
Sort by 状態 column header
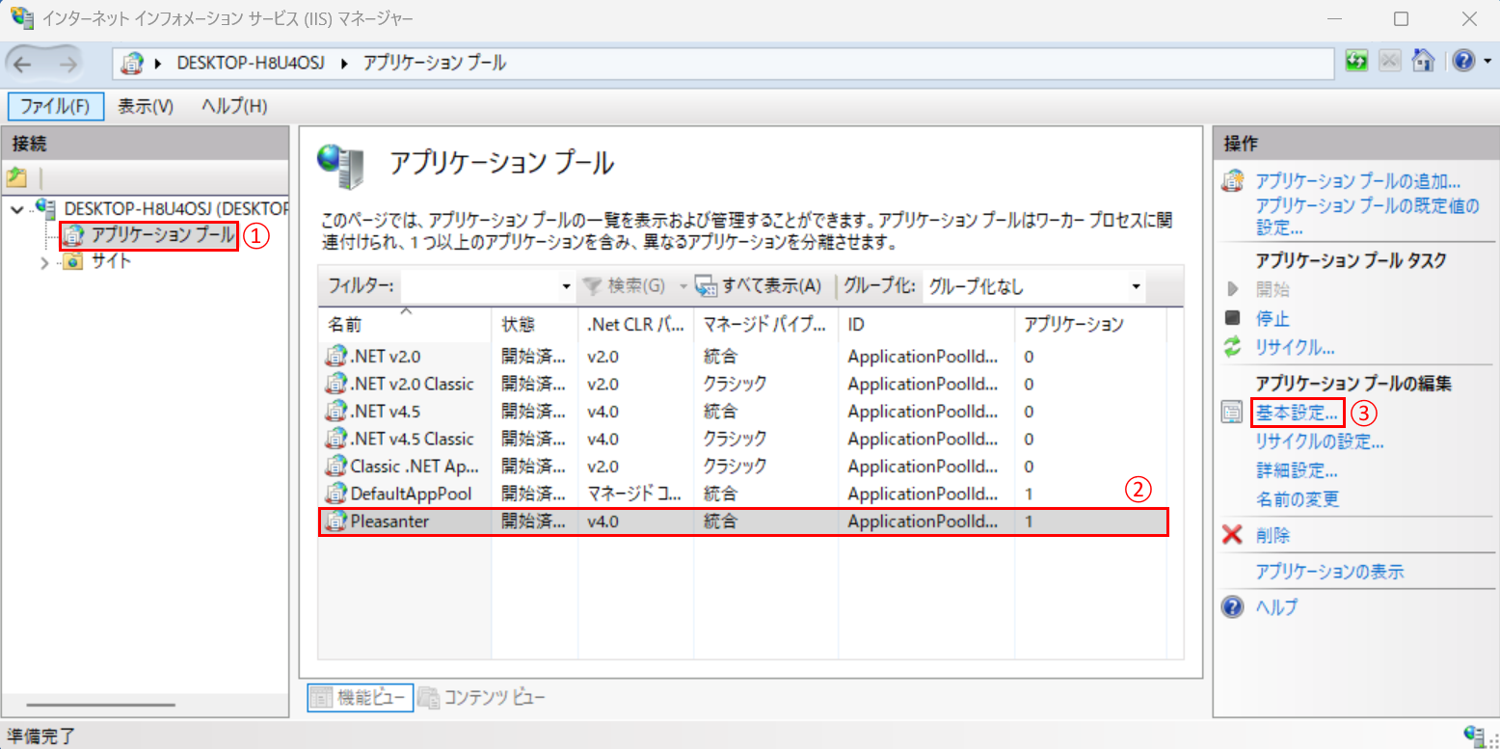(535, 324)
